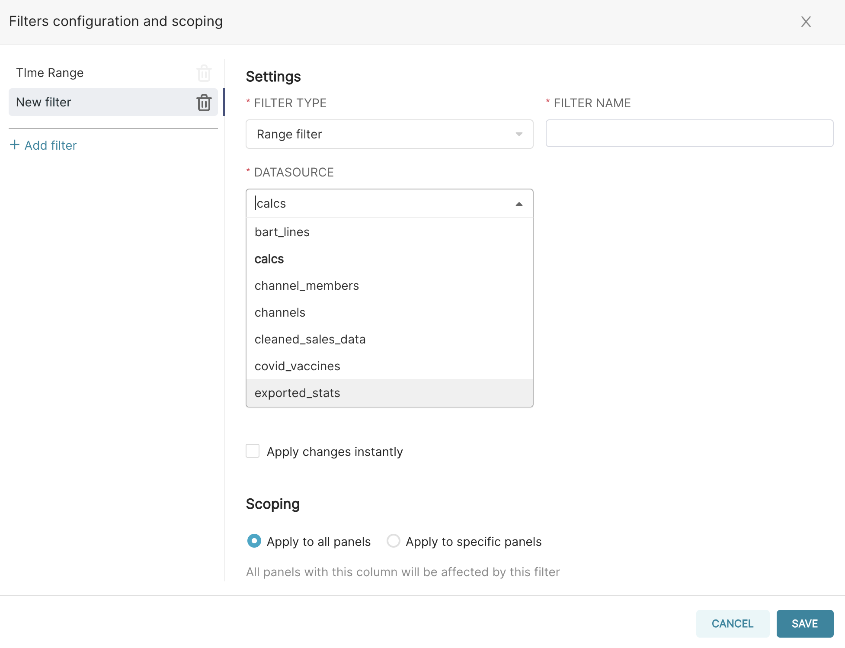
Task: Delete the Time Range filter
Action: (204, 73)
